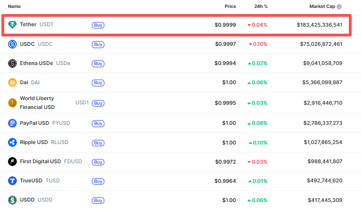The image size is (361, 209).
Task: Open the Ripple USD name link
Action: click(x=34, y=143)
